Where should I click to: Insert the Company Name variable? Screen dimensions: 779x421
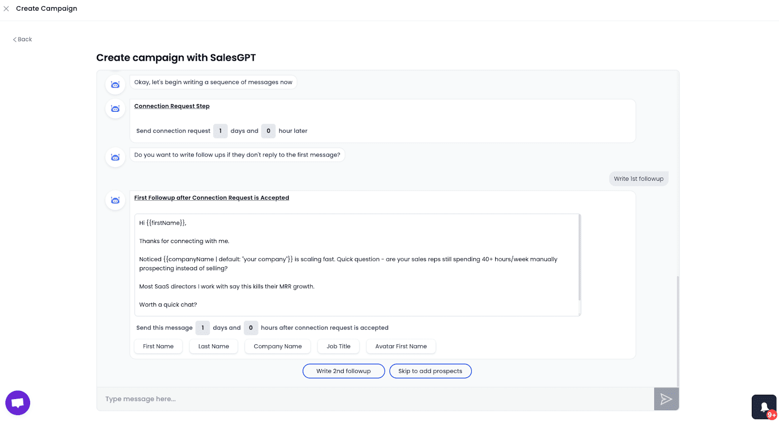[278, 347]
